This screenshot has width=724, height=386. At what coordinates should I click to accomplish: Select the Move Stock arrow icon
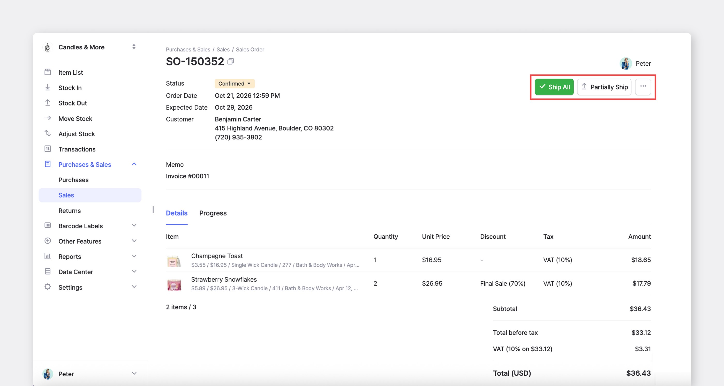tap(48, 118)
